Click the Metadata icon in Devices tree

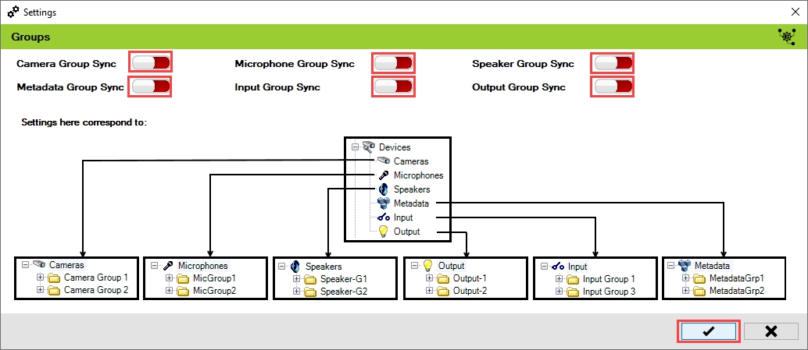click(x=383, y=203)
